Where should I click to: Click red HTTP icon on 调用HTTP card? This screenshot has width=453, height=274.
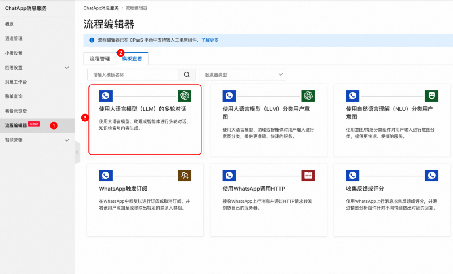308,176
